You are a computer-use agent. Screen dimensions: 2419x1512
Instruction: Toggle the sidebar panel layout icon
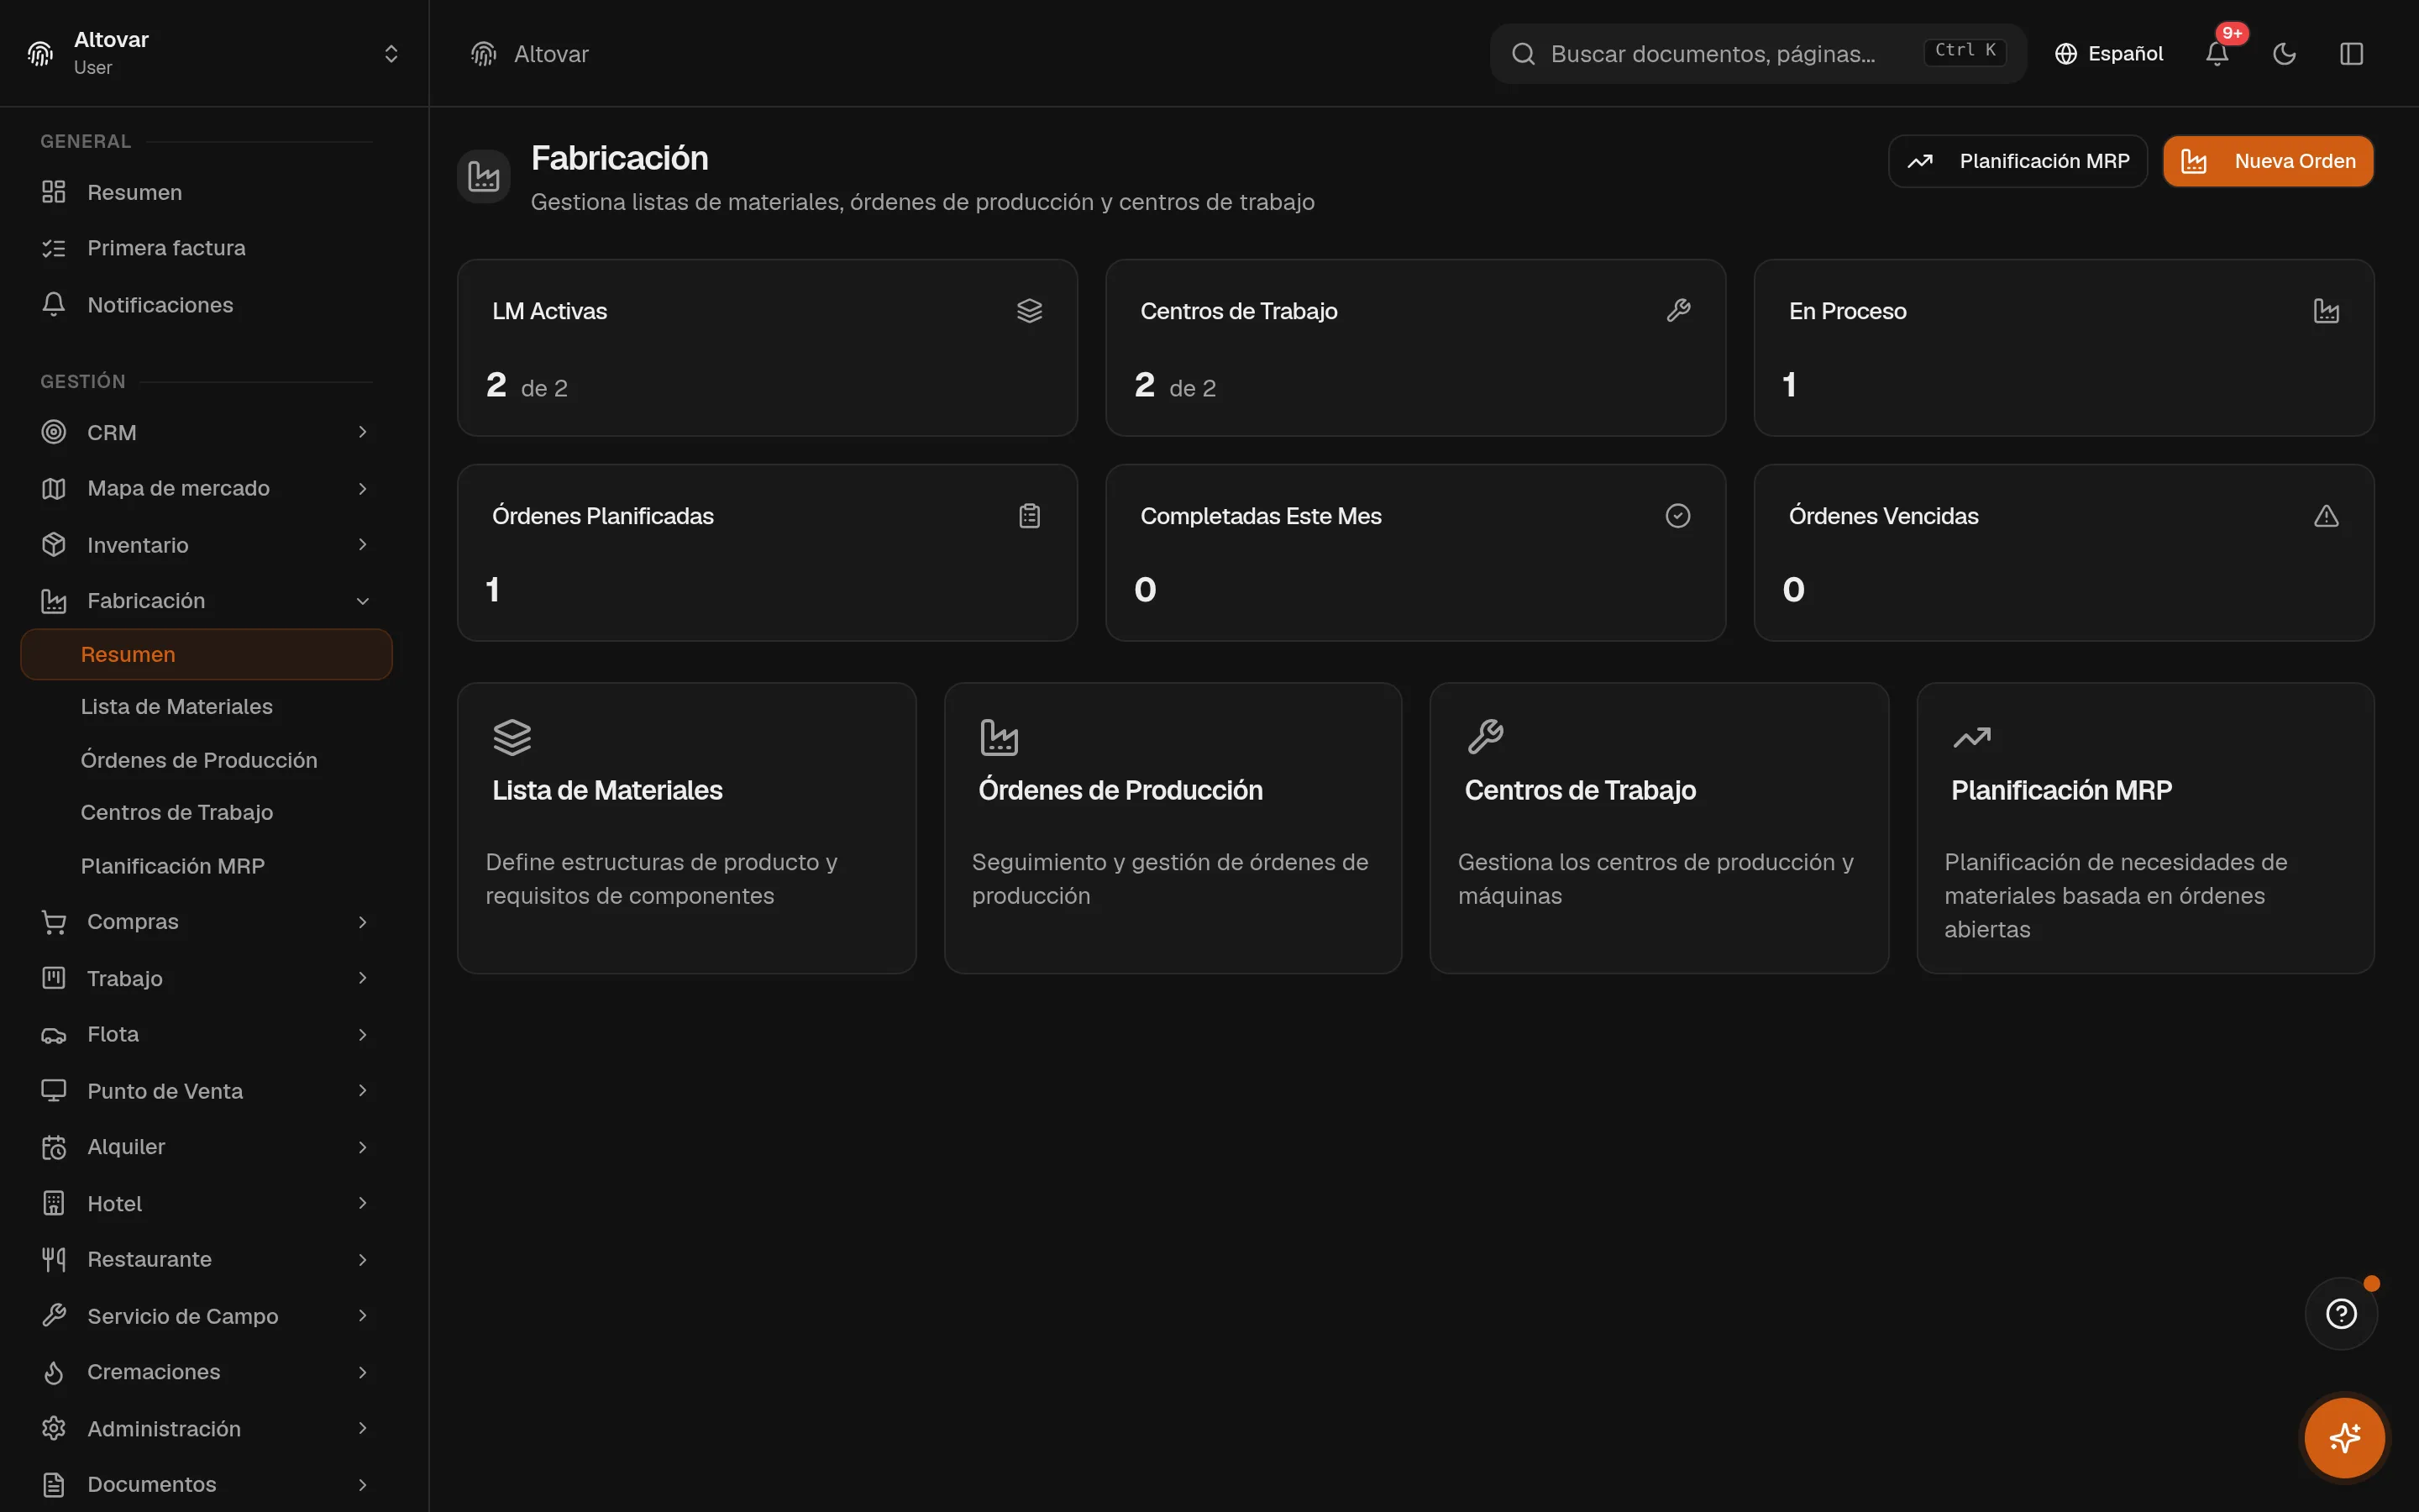click(x=2351, y=54)
